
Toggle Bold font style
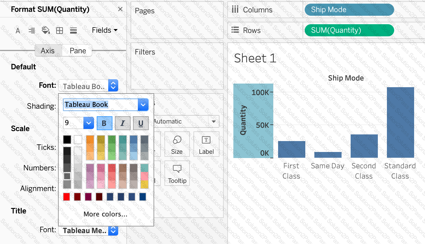pyautogui.click(x=104, y=123)
